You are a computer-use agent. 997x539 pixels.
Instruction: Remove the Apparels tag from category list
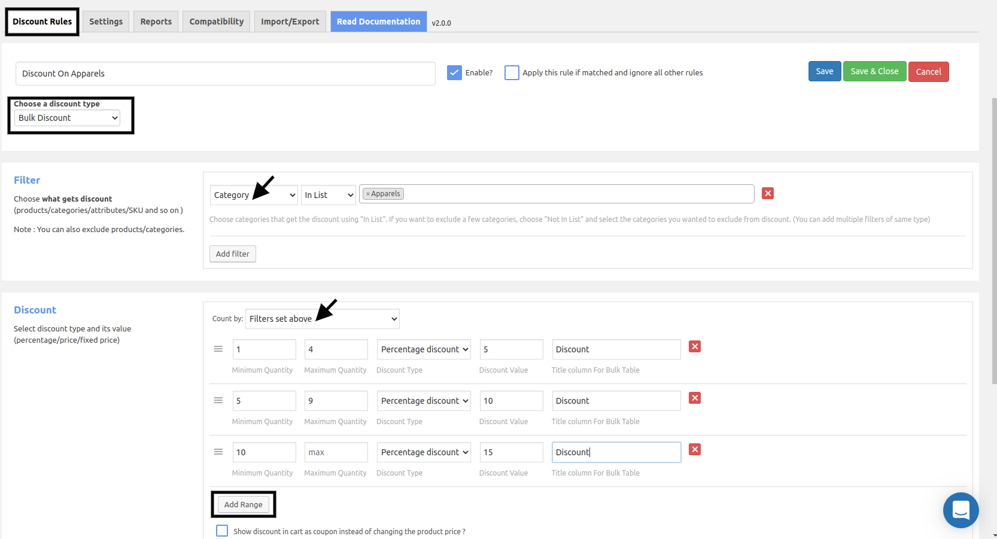point(368,194)
